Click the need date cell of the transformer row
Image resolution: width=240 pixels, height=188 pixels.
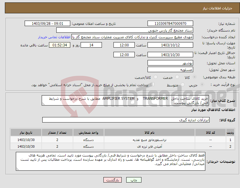point(26,140)
